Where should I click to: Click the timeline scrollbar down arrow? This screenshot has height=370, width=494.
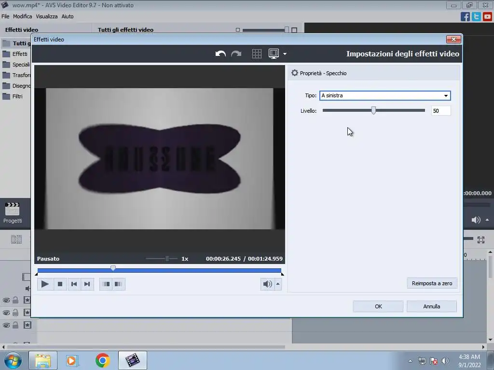pos(490,340)
